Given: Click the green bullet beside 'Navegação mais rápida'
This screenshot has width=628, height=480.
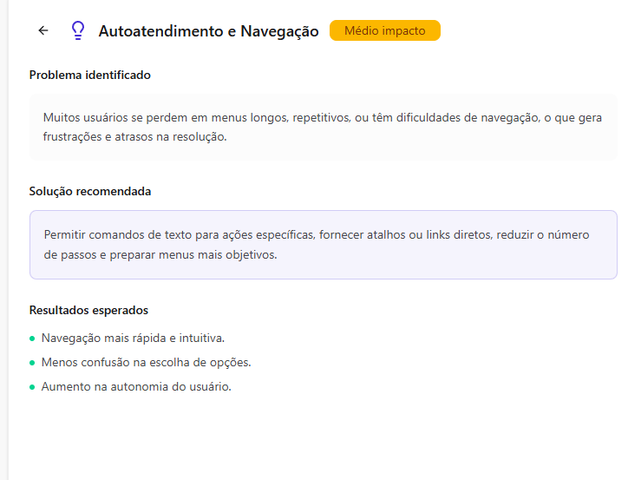Looking at the screenshot, I should (32, 339).
